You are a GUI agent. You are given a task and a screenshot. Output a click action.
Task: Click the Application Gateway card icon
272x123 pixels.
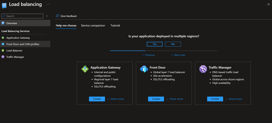85,69
